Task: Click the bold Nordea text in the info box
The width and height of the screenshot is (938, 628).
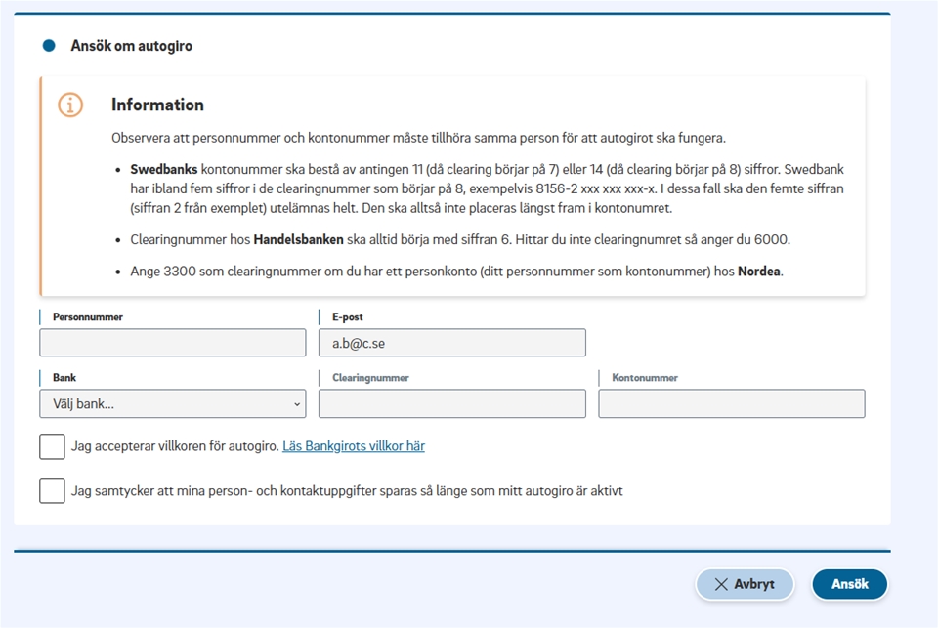Action: [x=759, y=272]
